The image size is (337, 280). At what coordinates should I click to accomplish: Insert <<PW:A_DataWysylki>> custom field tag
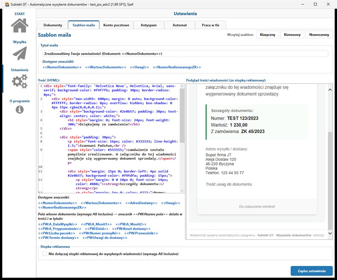pyautogui.click(x=57, y=224)
